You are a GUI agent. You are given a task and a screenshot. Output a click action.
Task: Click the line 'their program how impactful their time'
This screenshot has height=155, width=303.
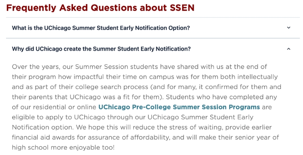(x=145, y=77)
